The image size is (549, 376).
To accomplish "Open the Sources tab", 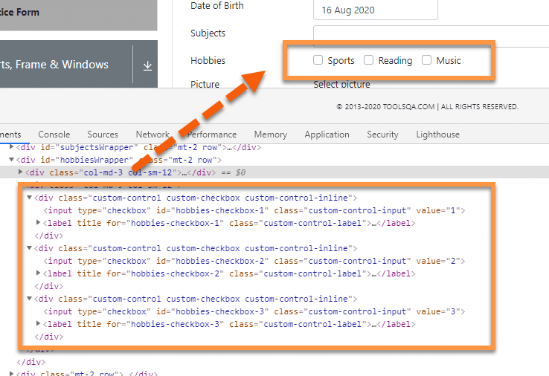I will (103, 134).
